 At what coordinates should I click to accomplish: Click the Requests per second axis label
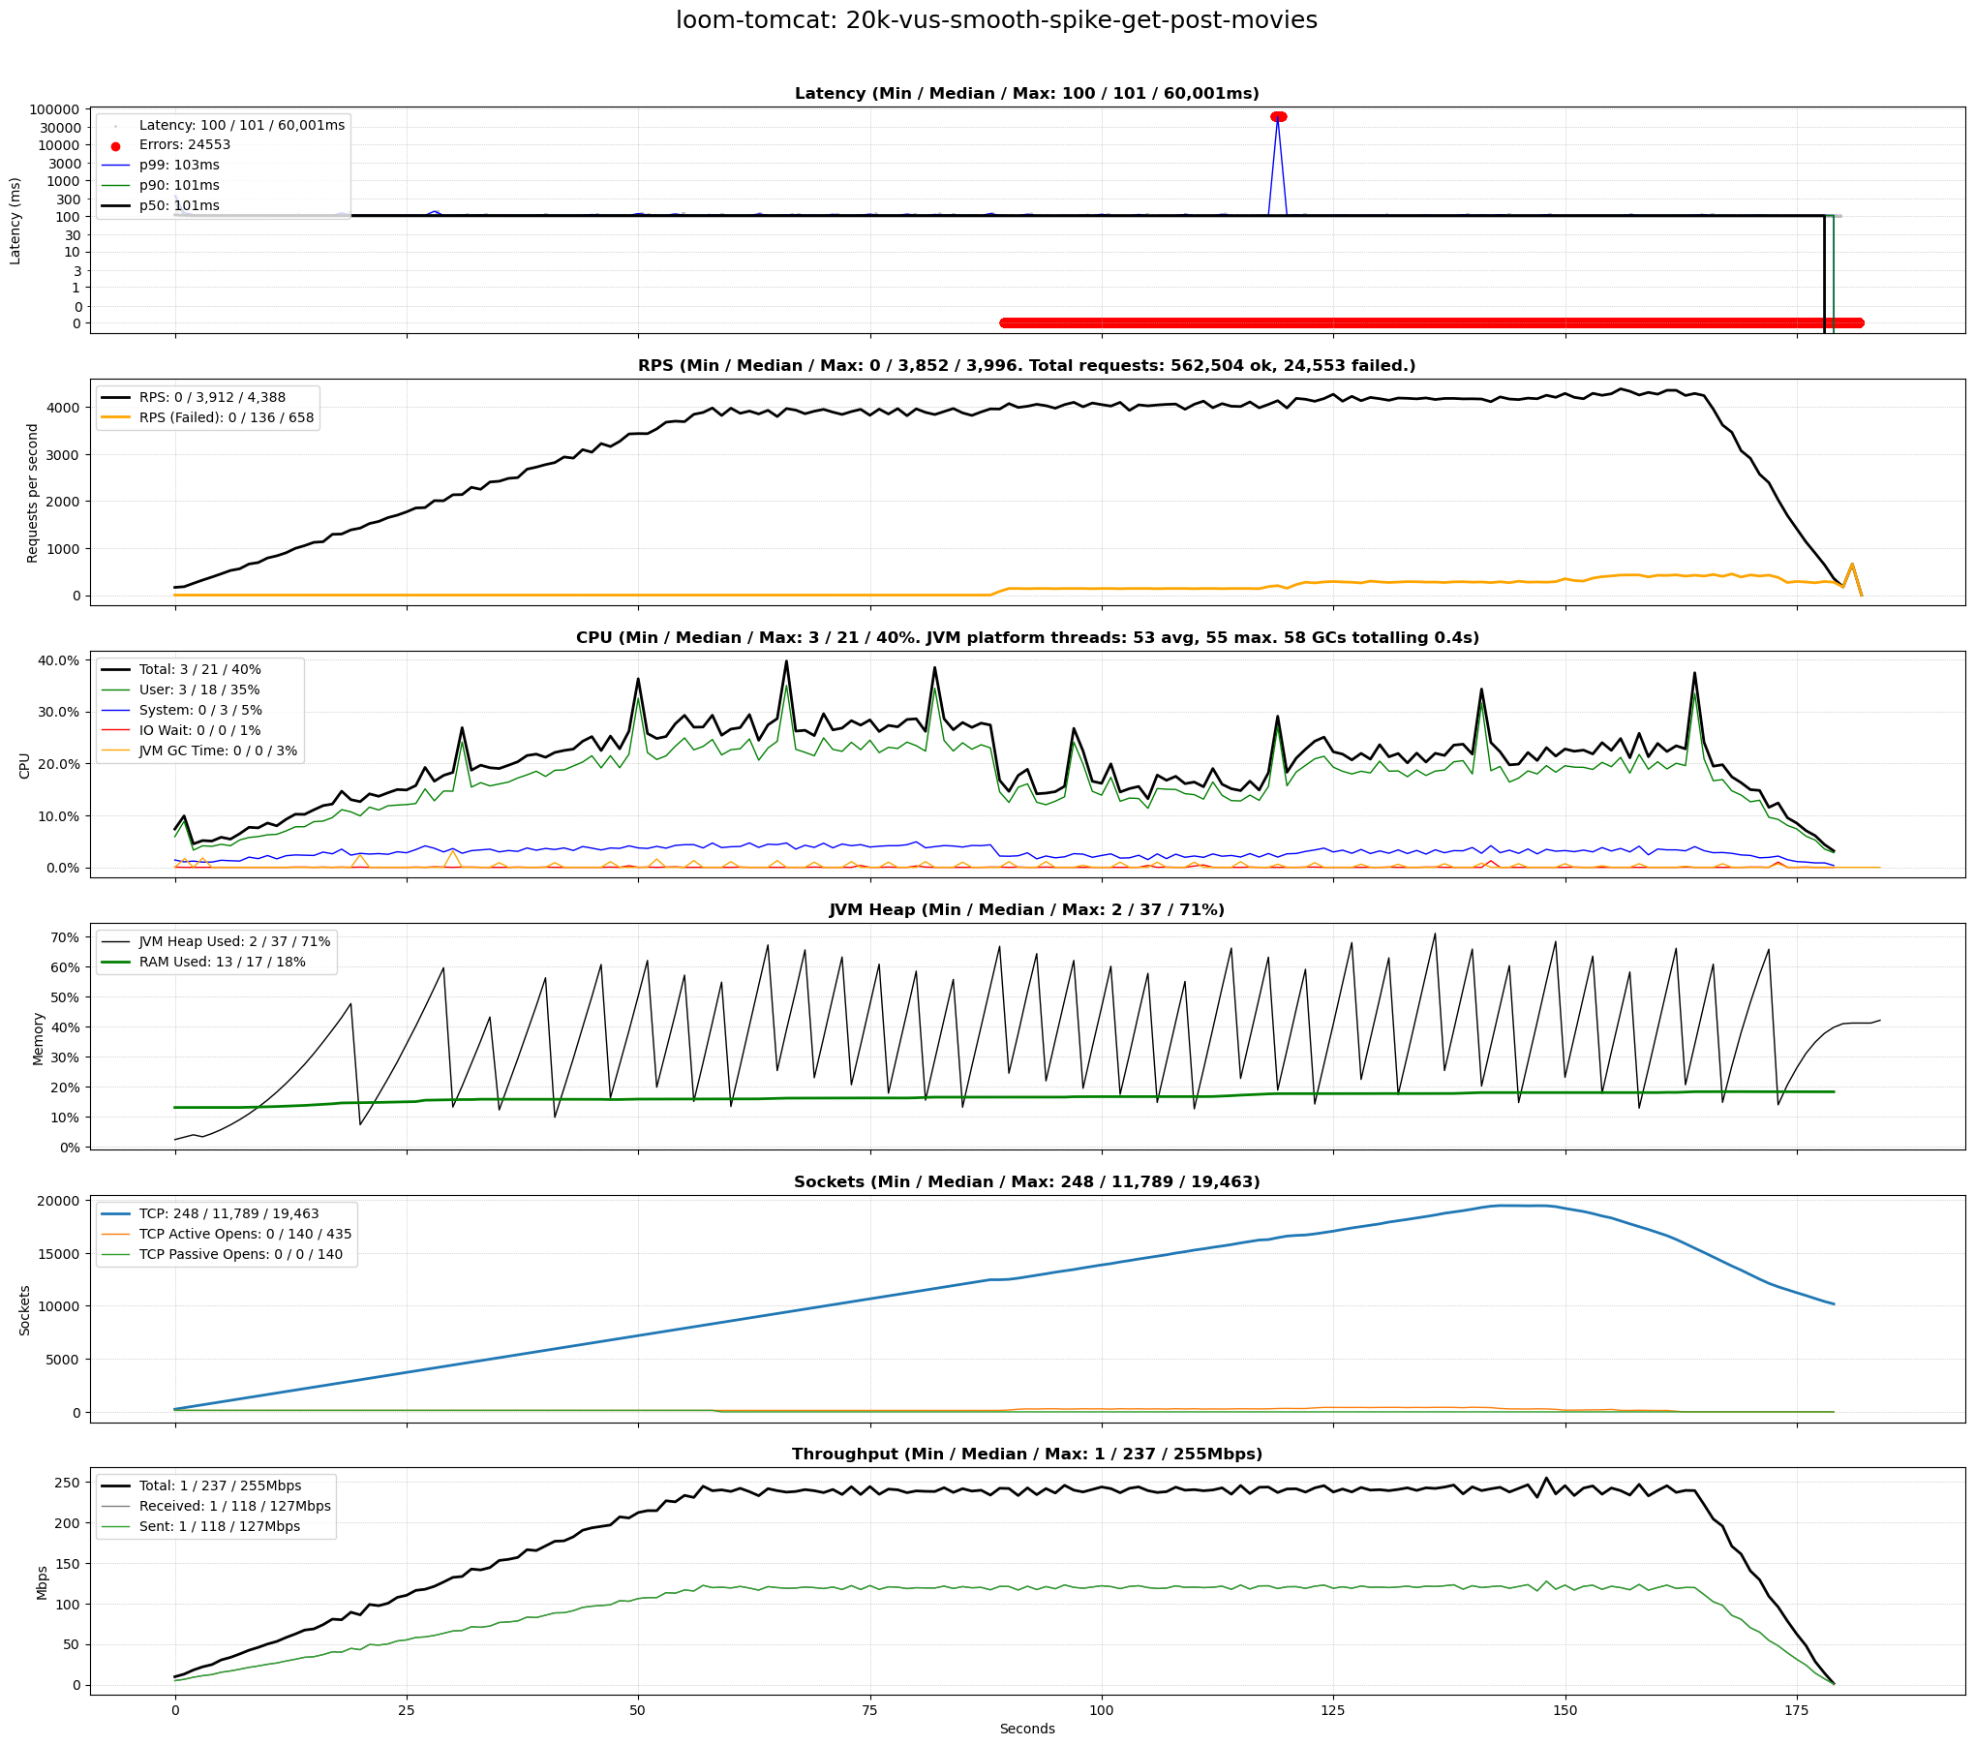tap(33, 492)
